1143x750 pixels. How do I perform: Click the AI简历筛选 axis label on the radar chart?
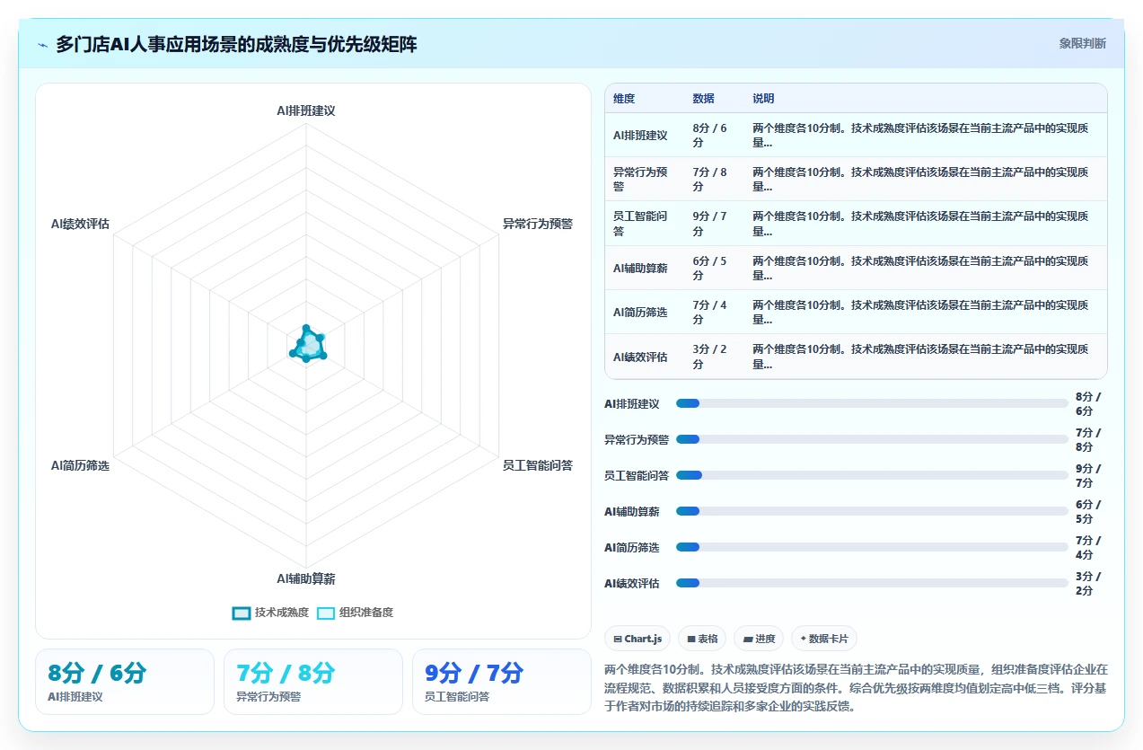point(80,465)
